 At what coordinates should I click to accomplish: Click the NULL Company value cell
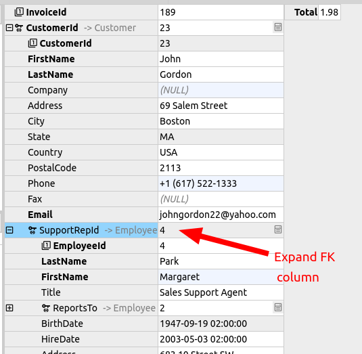[221, 90]
